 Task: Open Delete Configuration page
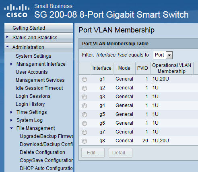(42, 152)
